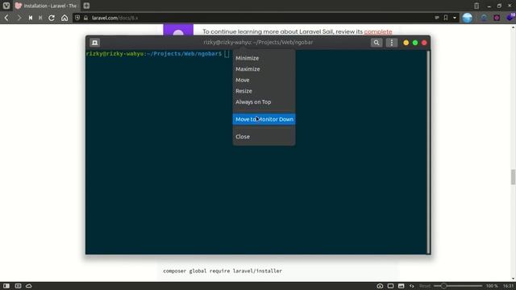The height and width of the screenshot is (290, 516).
Task: Go back in browser history
Action: tap(6, 18)
